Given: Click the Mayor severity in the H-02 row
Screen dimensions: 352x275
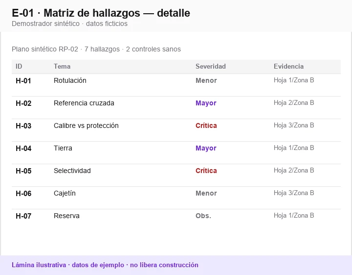Looking at the screenshot, I should coord(206,103).
